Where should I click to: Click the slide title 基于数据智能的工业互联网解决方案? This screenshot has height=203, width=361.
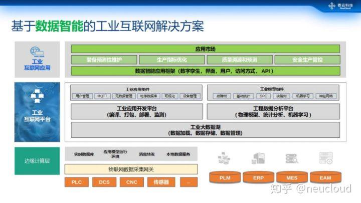tap(107, 26)
